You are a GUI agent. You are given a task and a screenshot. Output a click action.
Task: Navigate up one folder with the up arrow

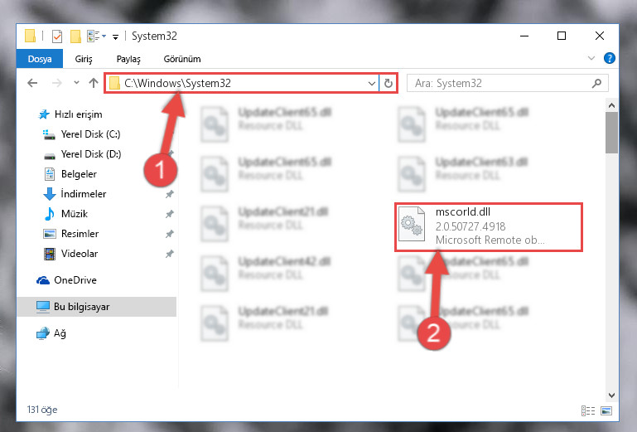94,83
